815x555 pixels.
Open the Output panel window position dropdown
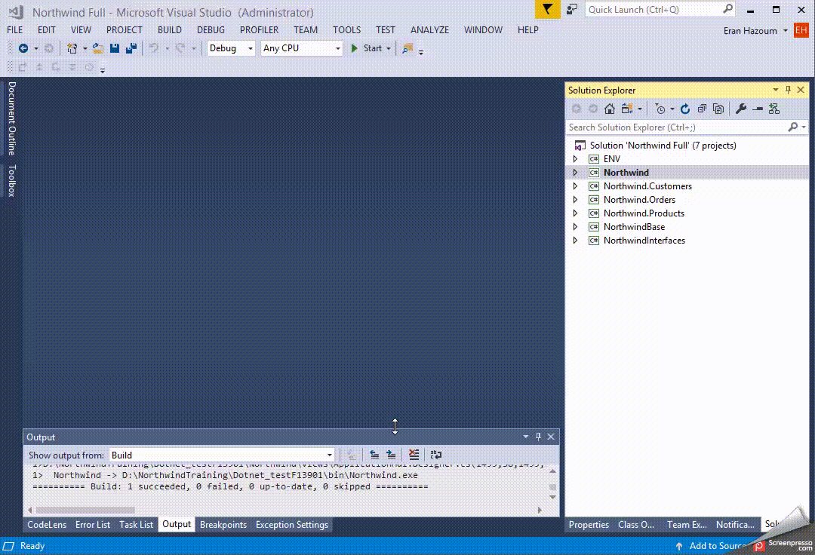tap(525, 437)
